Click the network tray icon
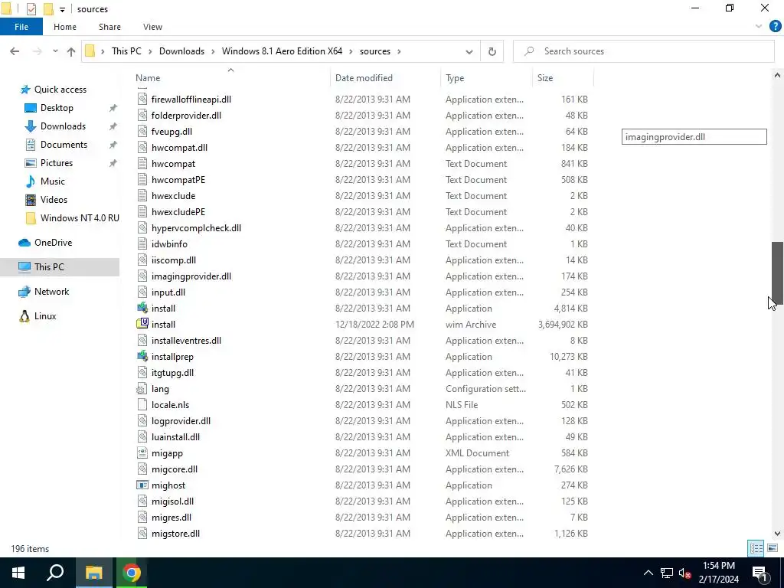784x588 pixels. pyautogui.click(x=667, y=573)
